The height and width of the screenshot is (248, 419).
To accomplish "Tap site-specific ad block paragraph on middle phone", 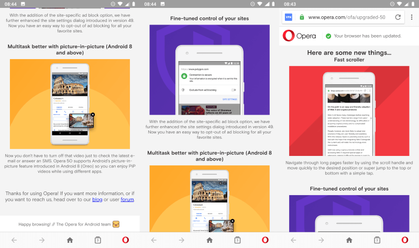I will pos(210,129).
